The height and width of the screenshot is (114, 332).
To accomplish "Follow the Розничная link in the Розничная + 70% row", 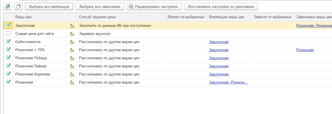I will coord(305,50).
